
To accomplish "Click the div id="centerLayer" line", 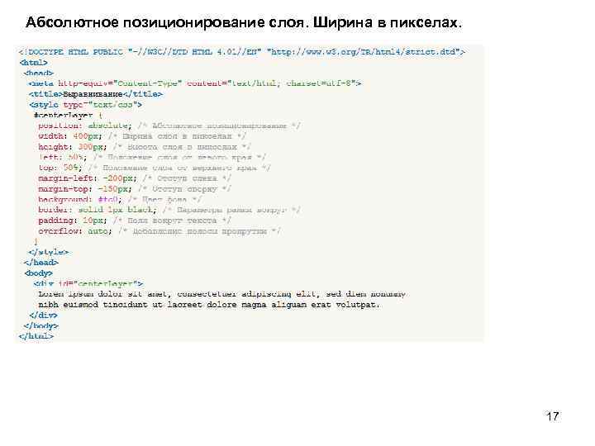I will click(88, 283).
